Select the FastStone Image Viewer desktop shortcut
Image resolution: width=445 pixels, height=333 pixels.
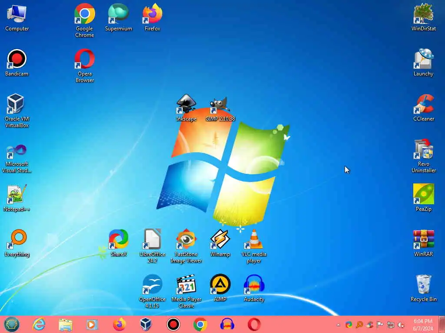pos(186,246)
